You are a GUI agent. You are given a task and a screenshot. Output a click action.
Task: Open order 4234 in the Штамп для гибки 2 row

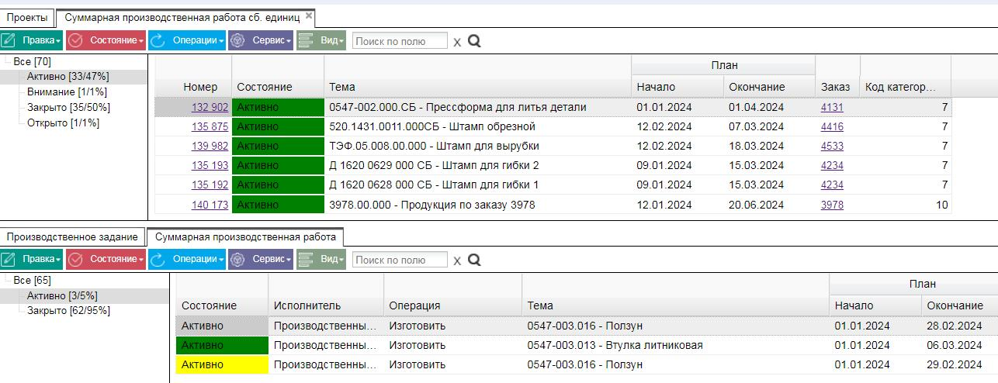[832, 166]
